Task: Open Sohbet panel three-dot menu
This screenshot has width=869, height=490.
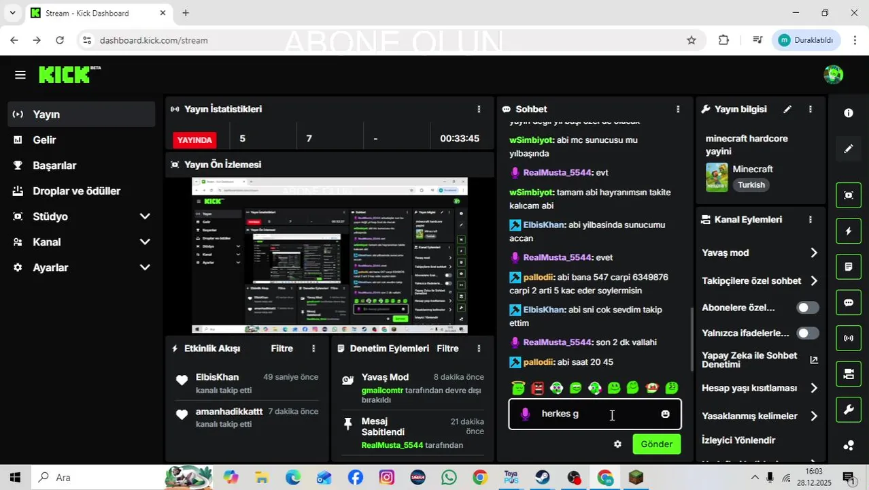Action: [677, 109]
